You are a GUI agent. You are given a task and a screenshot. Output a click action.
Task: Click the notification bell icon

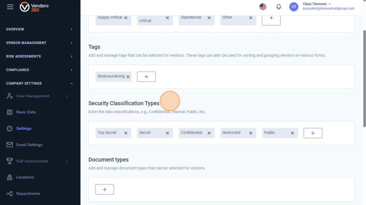(x=279, y=7)
